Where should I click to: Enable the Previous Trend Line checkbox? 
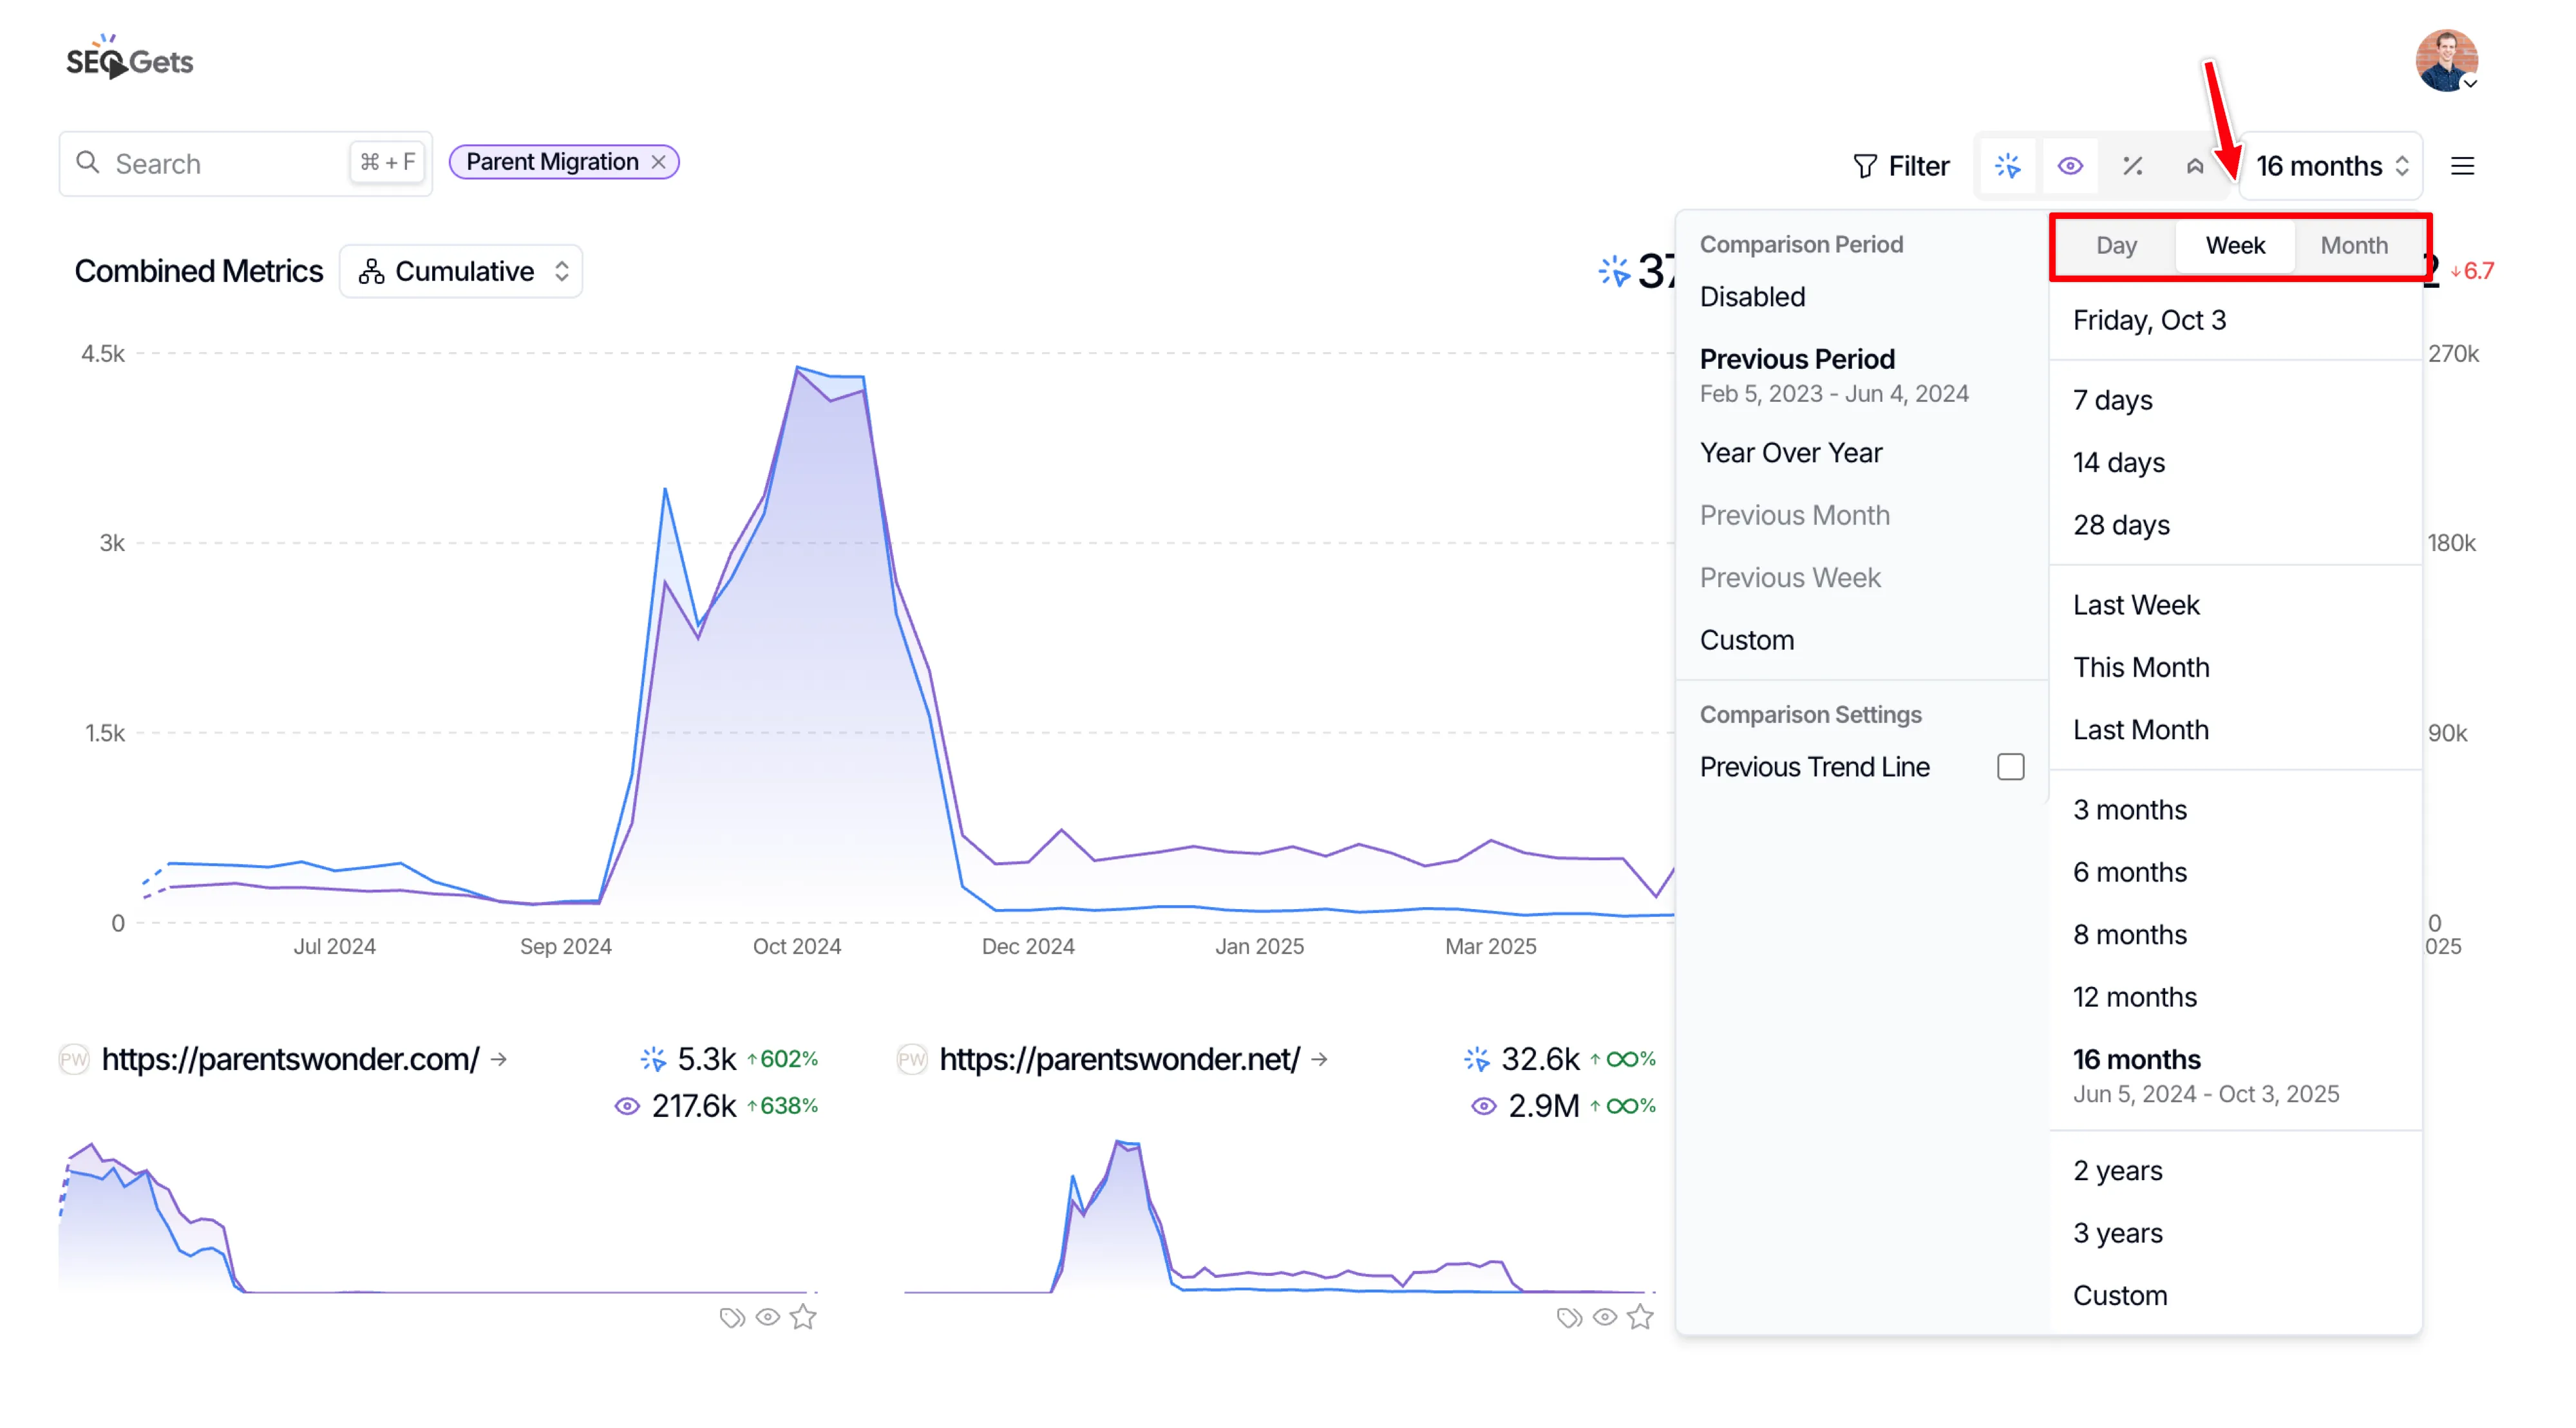pos(2010,767)
